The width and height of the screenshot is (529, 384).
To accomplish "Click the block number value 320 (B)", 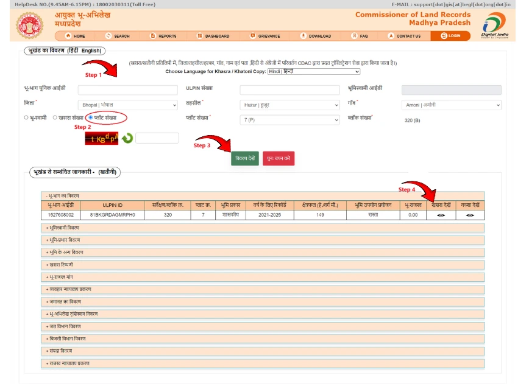I will click(412, 120).
